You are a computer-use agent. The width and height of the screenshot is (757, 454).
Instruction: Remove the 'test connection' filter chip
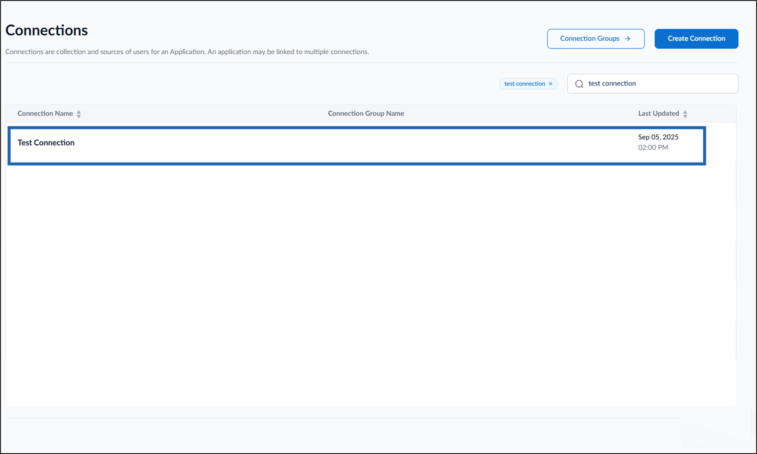point(550,84)
